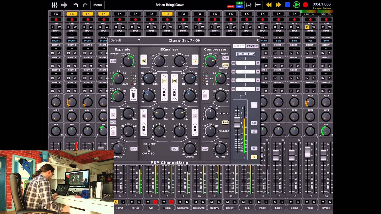Toggle the phase invert ø button in plugin

click(254, 131)
